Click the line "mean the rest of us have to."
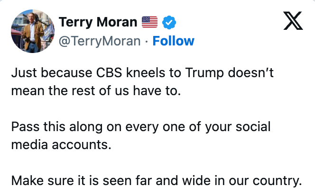315x195 pixels. click(x=96, y=91)
